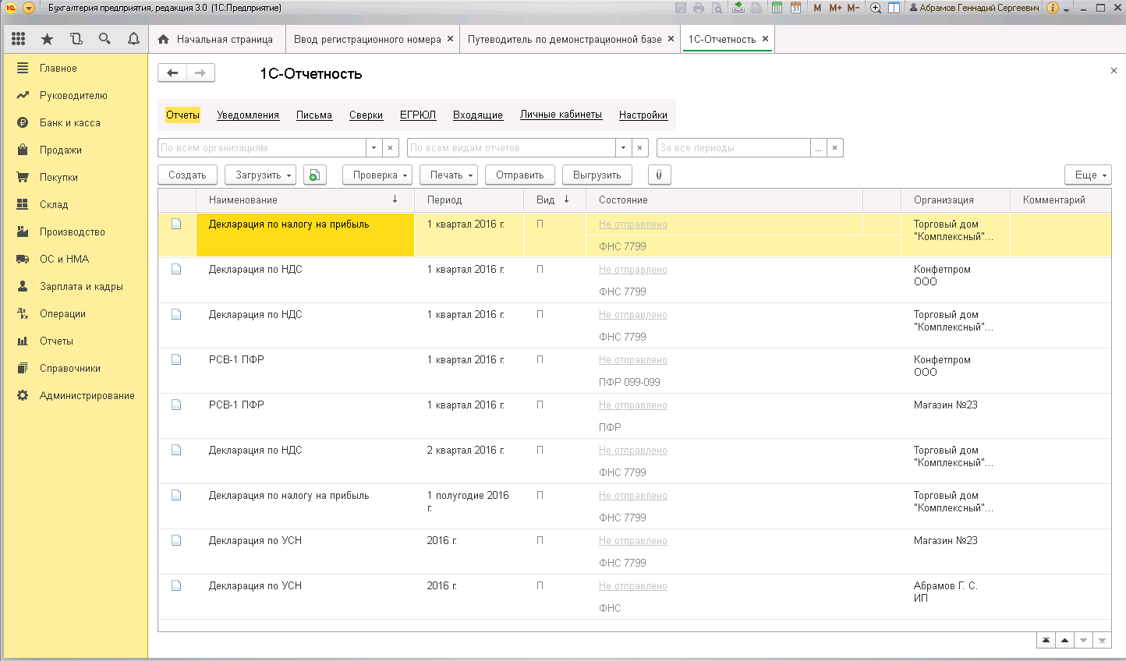Open the Сверки section link
This screenshot has width=1126, height=661.
pyautogui.click(x=366, y=115)
